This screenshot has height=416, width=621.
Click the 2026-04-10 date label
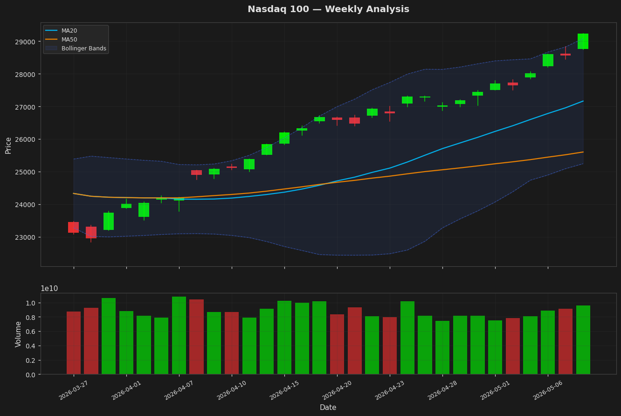click(x=232, y=390)
